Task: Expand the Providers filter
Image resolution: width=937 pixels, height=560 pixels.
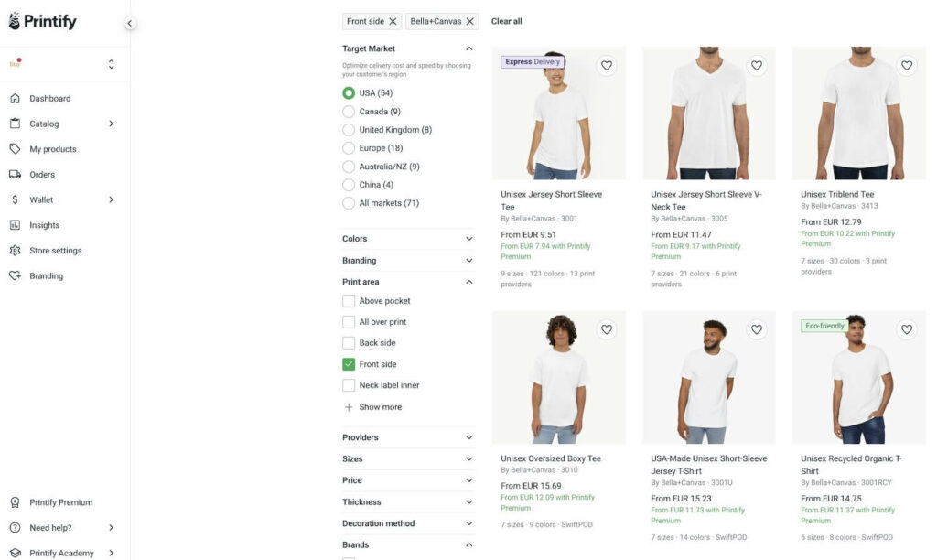Action: [x=408, y=436]
